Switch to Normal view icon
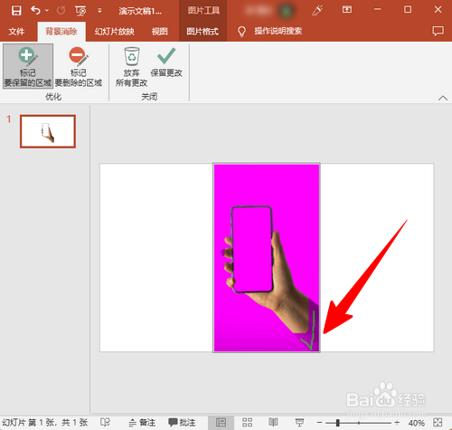 point(221,422)
